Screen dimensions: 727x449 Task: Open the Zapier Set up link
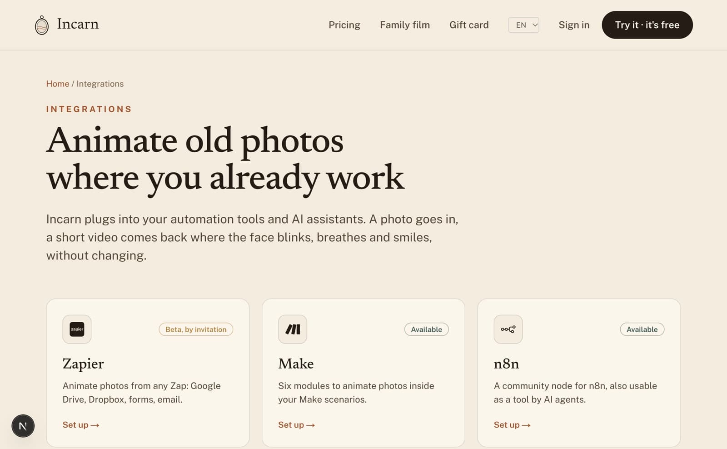pyautogui.click(x=81, y=425)
